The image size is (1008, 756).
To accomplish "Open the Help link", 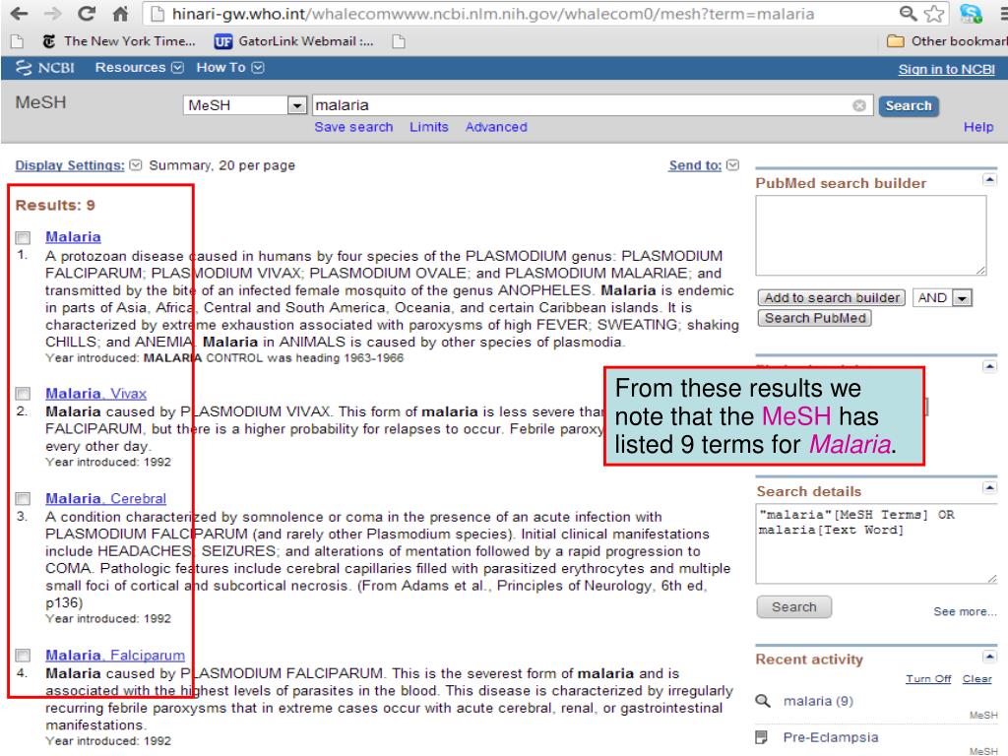I will 978,127.
